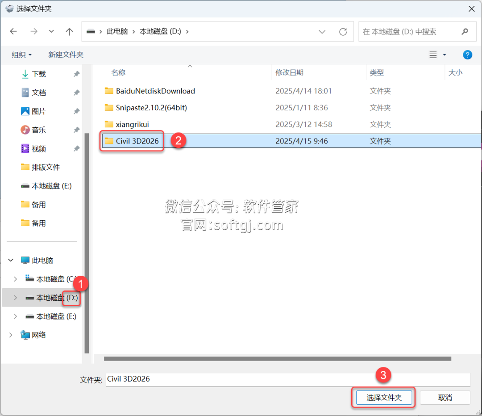Screen dimensions: 482x416
Task: Select the Snipaste2.10.2(64bit) folder
Action: (x=151, y=108)
